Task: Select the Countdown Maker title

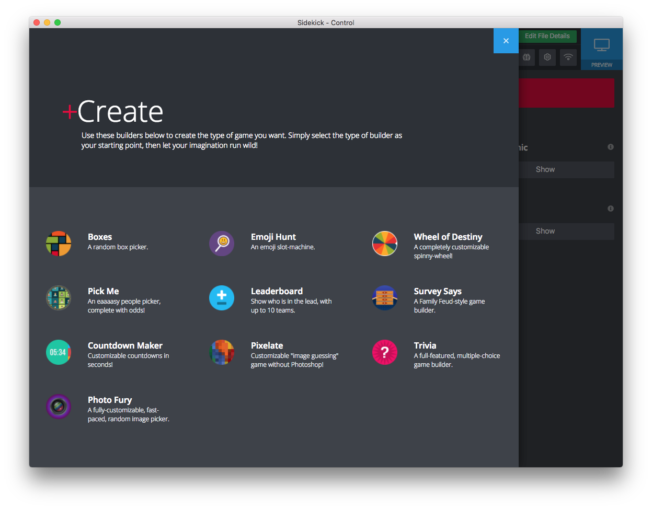Action: pos(125,345)
